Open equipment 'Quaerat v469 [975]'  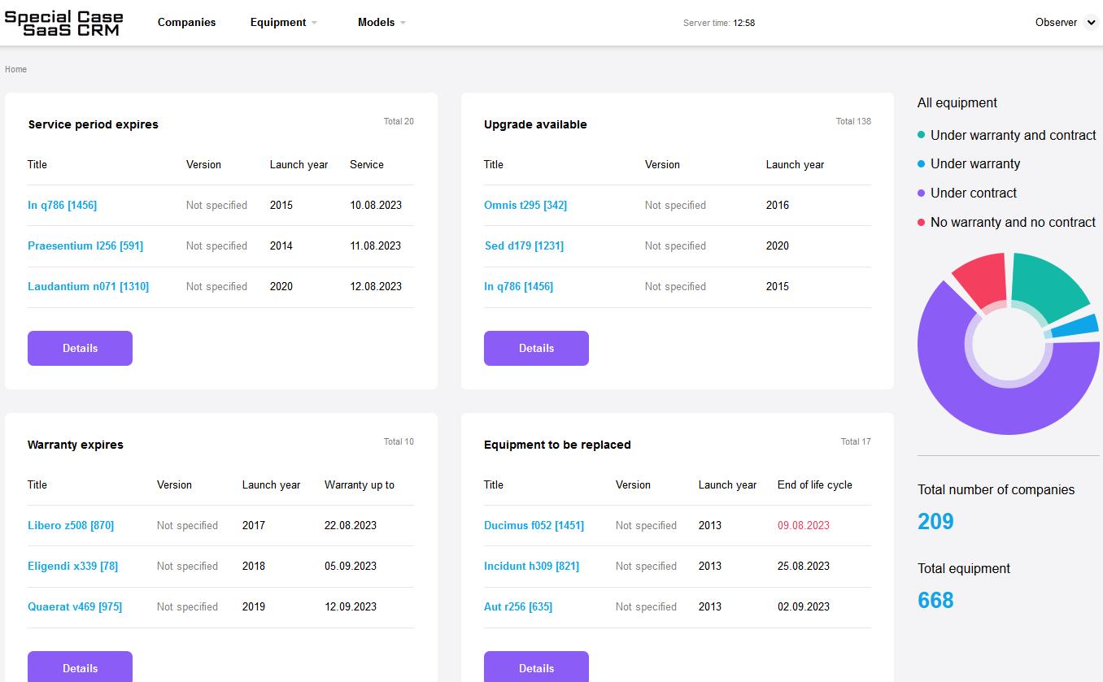tap(76, 606)
